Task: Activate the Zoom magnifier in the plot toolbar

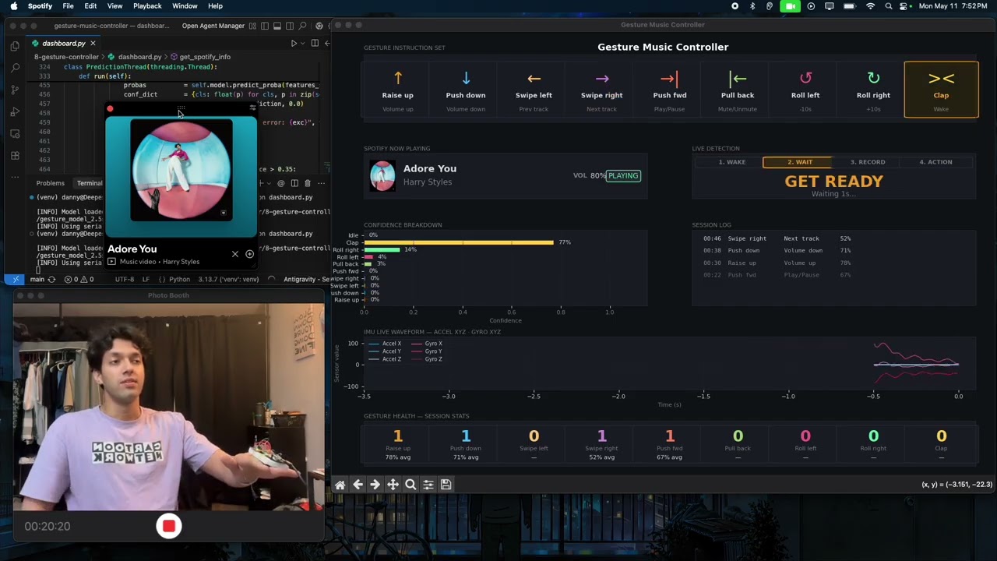Action: [410, 485]
